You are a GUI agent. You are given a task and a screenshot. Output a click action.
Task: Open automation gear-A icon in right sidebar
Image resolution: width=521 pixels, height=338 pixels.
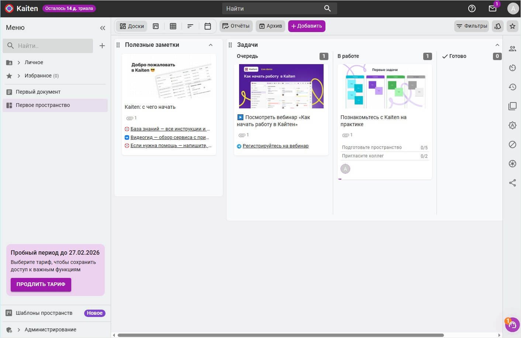(513, 125)
